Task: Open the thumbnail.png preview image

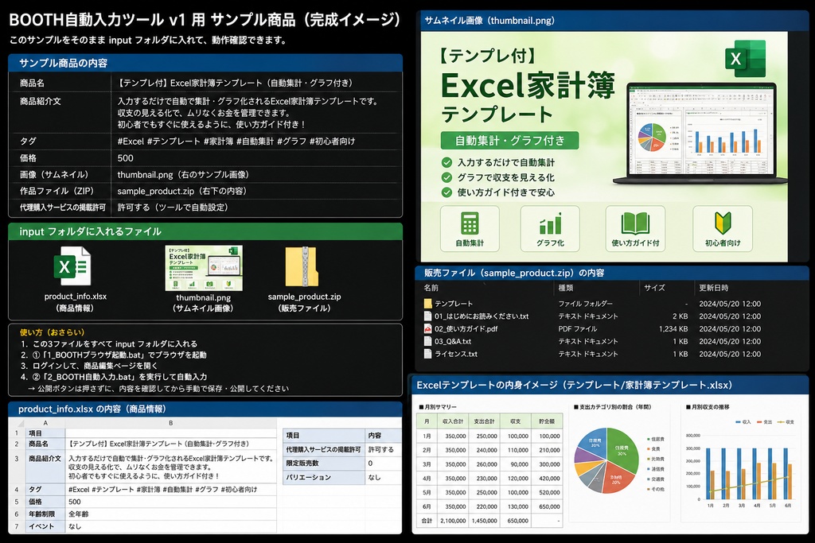Action: pyautogui.click(x=204, y=269)
